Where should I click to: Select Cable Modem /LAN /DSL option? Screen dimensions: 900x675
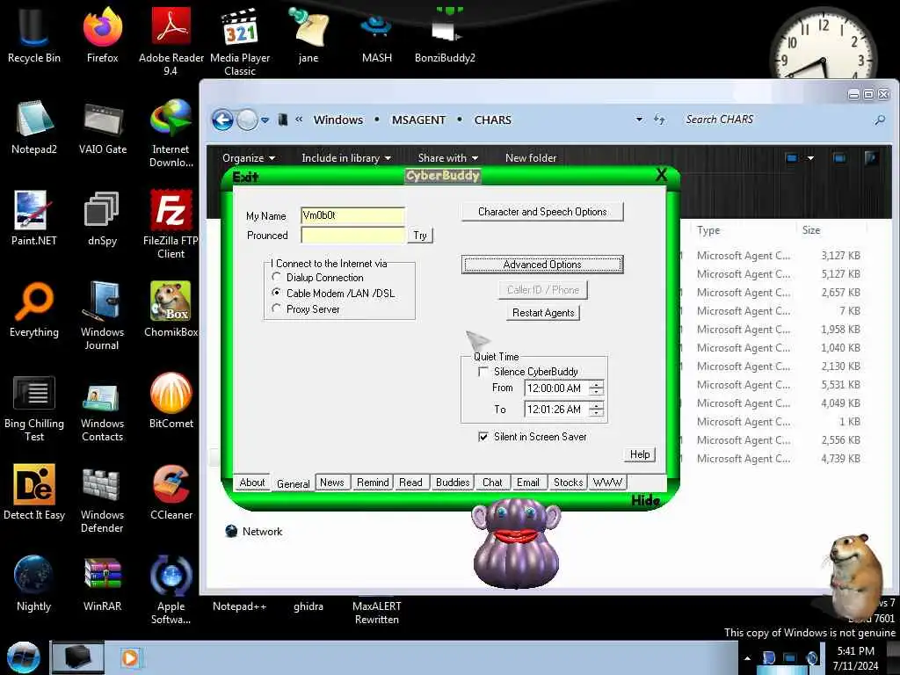coord(277,293)
